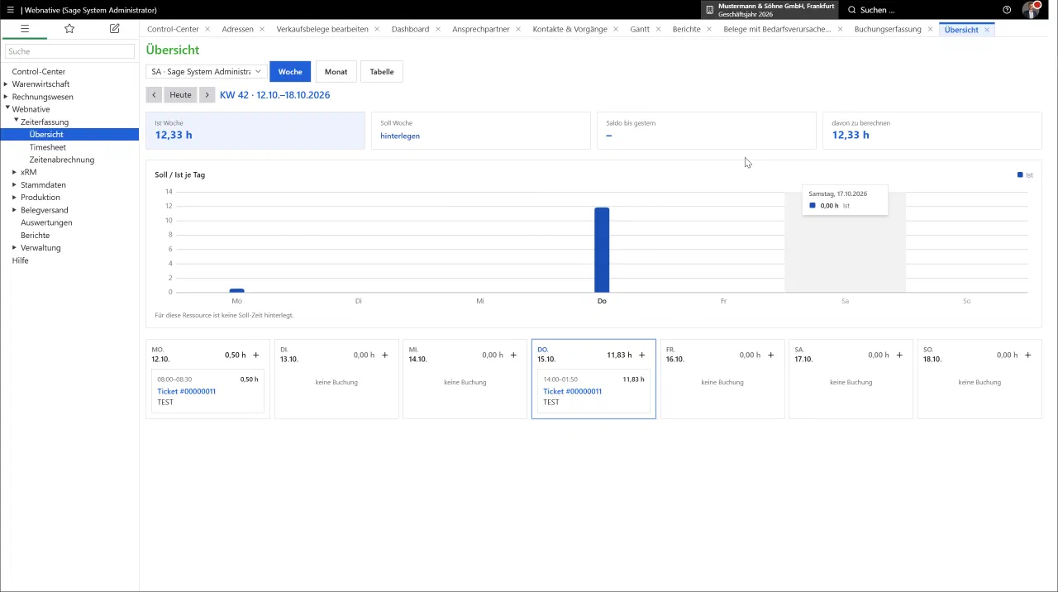
Task: Click the help question mark icon
Action: (1007, 10)
